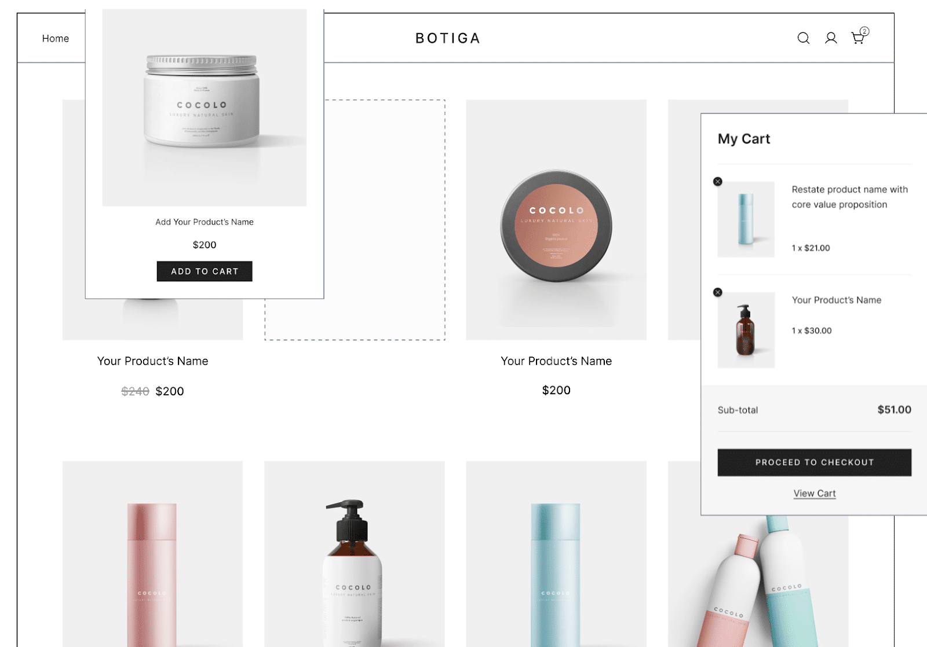The height and width of the screenshot is (647, 927).
Task: Open the copper round tin product image
Action: (556, 220)
